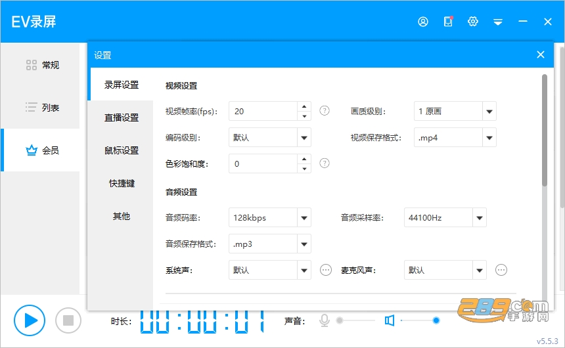Expand the 音频采样率 dropdown
The height and width of the screenshot is (348, 565).
(479, 217)
